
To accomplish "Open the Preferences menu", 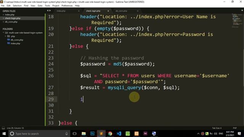I will click(x=67, y=6).
